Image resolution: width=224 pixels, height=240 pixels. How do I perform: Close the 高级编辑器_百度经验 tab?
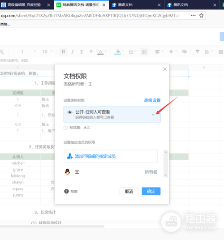click(49, 5)
